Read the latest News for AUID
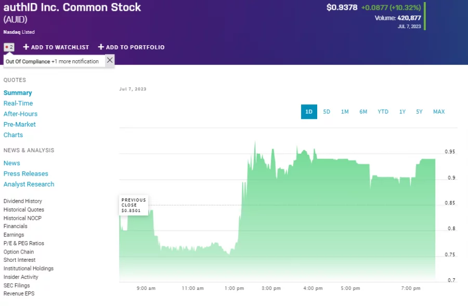This screenshot has height=306, width=468. click(11, 163)
